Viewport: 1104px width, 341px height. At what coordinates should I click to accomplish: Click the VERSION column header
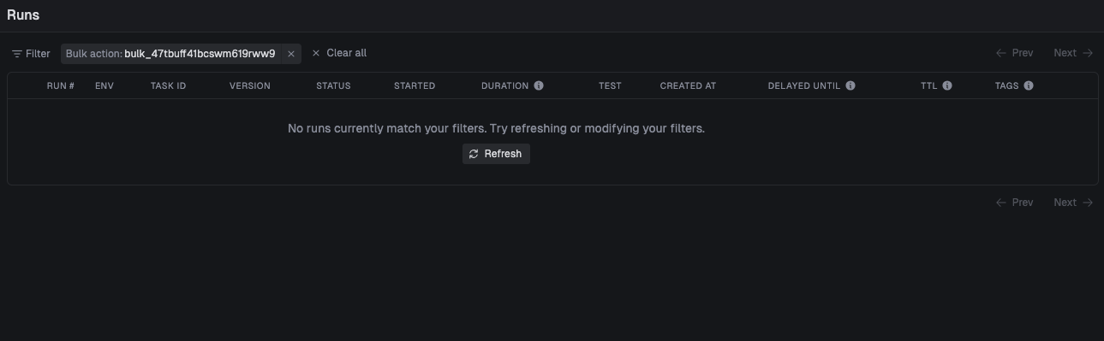[250, 85]
